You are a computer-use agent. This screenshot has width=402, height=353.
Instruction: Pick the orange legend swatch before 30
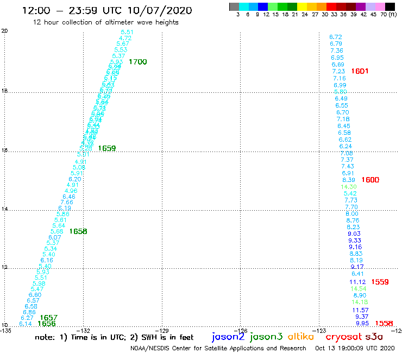point(322,7)
